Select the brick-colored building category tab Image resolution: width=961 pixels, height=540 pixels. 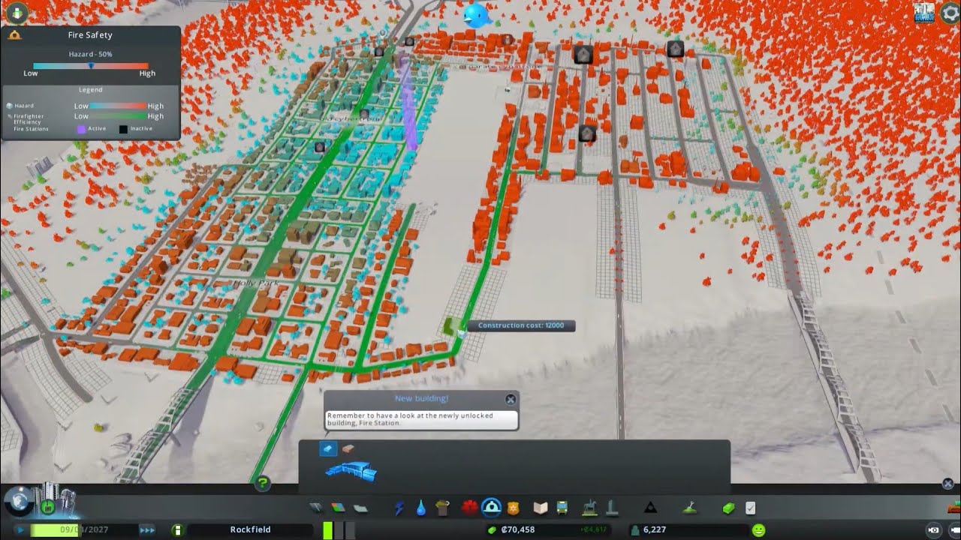[348, 448]
